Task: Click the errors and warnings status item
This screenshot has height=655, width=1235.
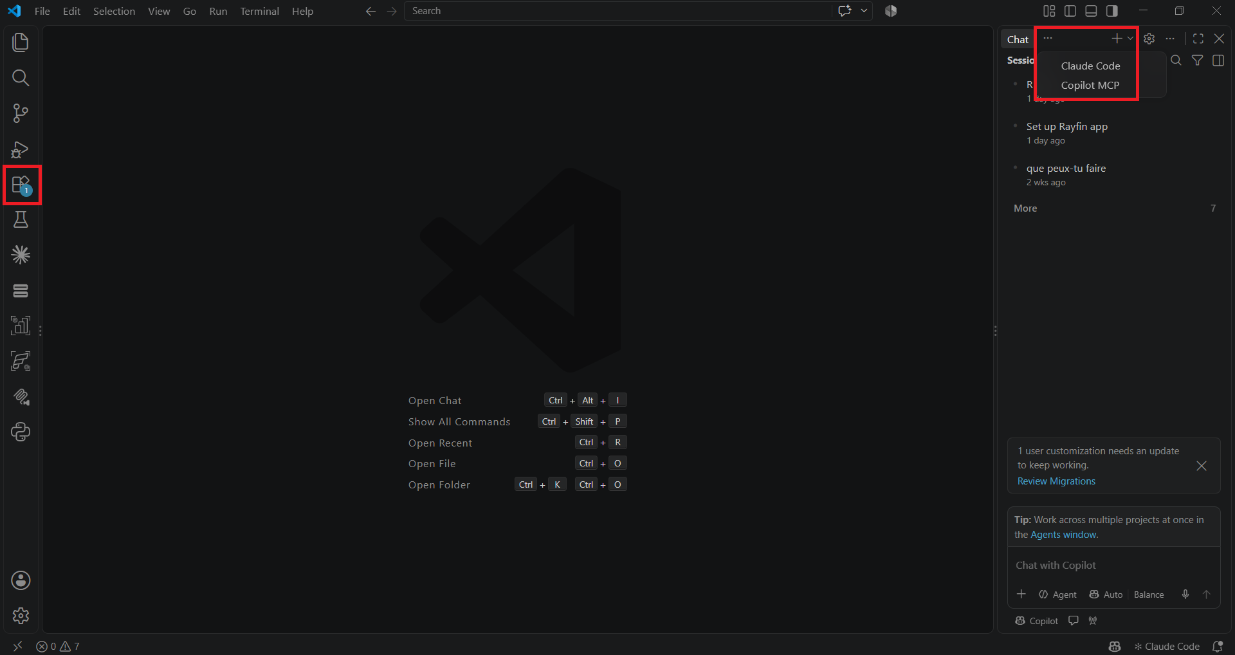Action: (x=58, y=646)
